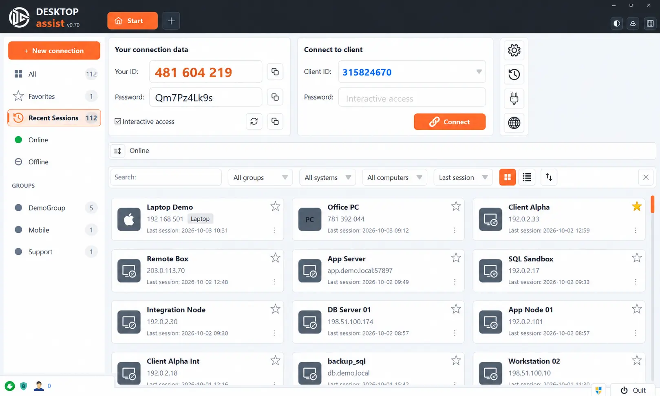Toggle dark/light theme contrast icon

pyautogui.click(x=617, y=24)
